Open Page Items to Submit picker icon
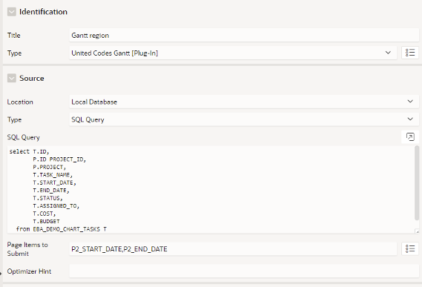The height and width of the screenshot is (287, 422). point(410,248)
